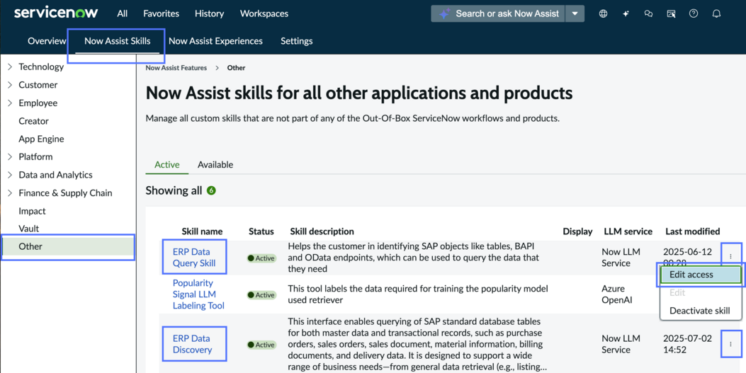Open the History menu
This screenshot has height=373, width=746.
(x=209, y=13)
